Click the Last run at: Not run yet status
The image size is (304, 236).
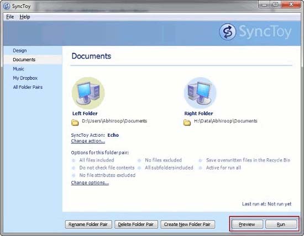tap(267, 204)
